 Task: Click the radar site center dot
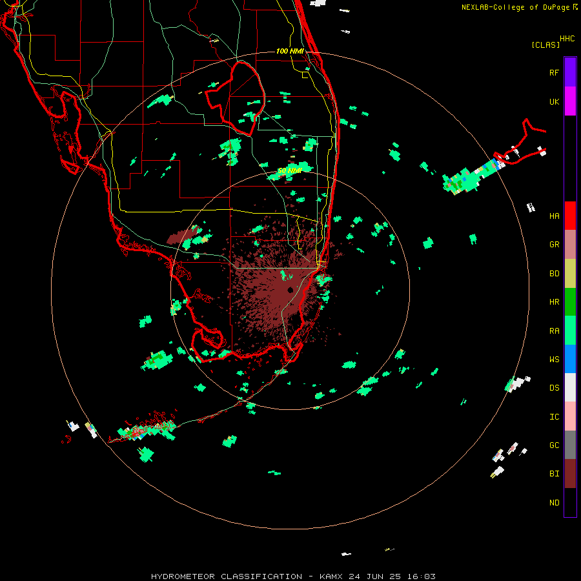coord(290,290)
